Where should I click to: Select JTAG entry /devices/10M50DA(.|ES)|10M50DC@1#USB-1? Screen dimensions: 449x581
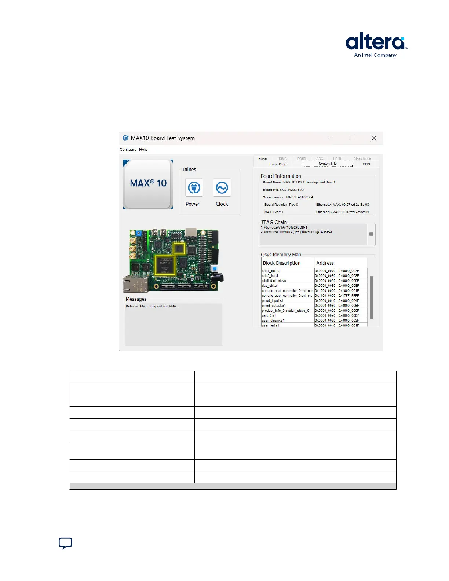(x=296, y=232)
